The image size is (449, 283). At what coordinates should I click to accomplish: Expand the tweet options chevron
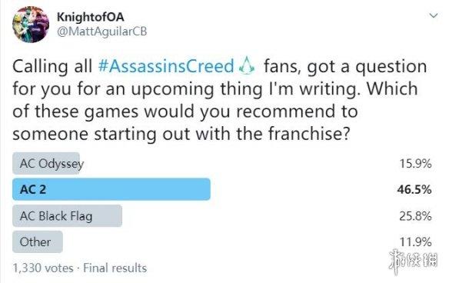click(x=434, y=15)
